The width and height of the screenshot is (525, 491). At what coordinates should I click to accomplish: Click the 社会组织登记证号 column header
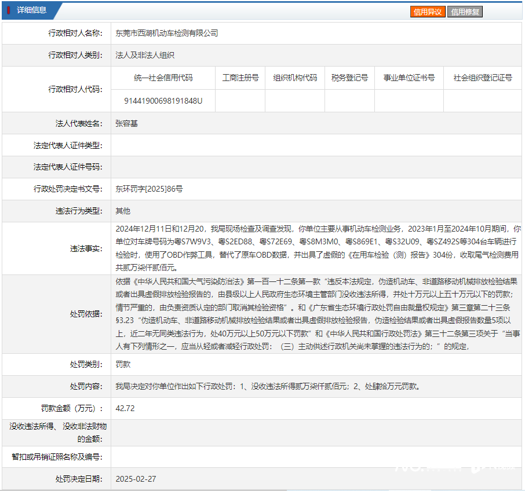click(483, 78)
